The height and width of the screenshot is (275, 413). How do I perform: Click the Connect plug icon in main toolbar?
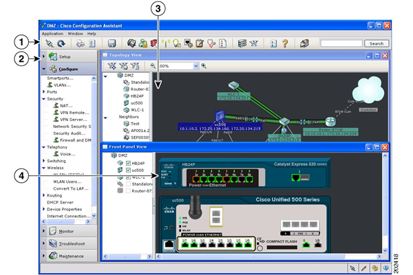pos(50,43)
